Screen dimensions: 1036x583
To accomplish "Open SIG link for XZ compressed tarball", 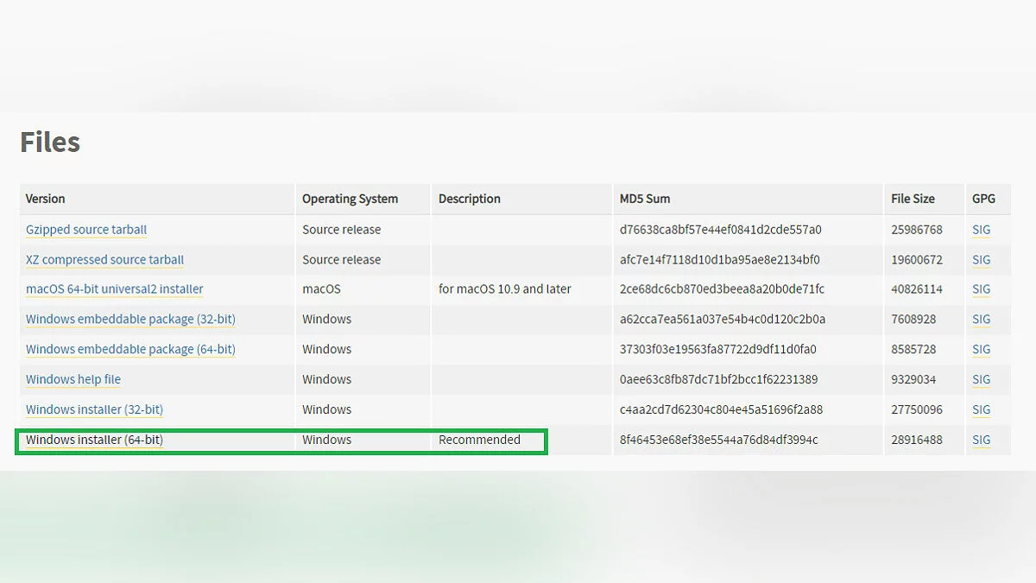I will click(x=981, y=260).
